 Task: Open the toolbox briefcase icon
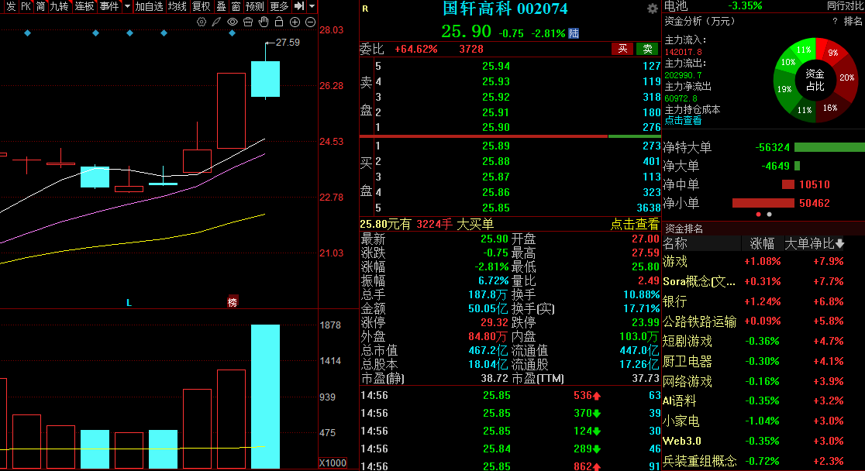248,22
